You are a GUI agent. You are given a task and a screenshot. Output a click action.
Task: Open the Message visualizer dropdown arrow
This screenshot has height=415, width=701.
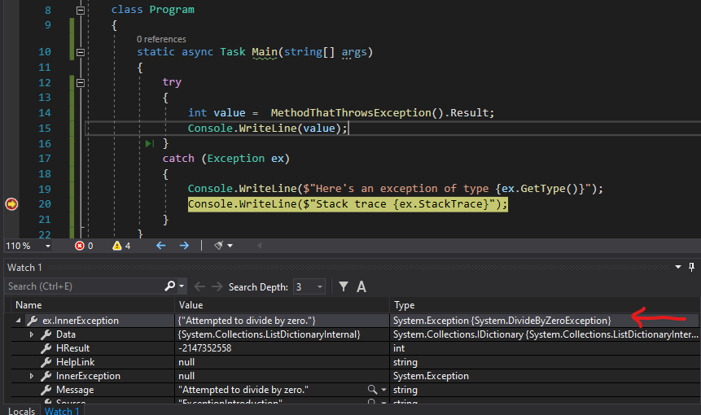point(383,390)
